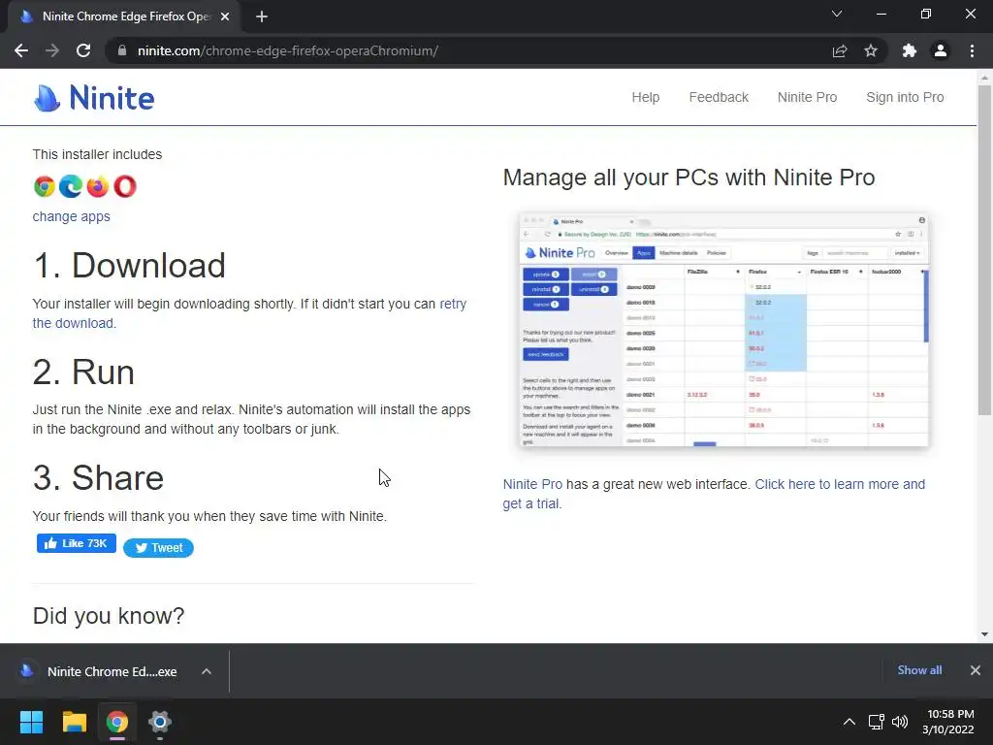Click the Facebook Like 73K button
The image size is (993, 745).
76,543
